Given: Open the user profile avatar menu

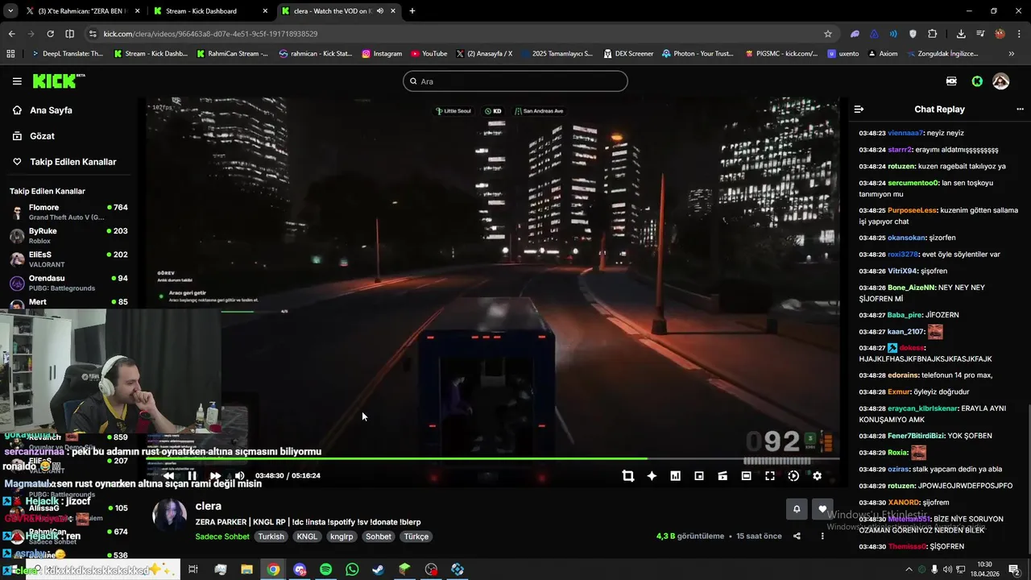Looking at the screenshot, I should pyautogui.click(x=1001, y=81).
